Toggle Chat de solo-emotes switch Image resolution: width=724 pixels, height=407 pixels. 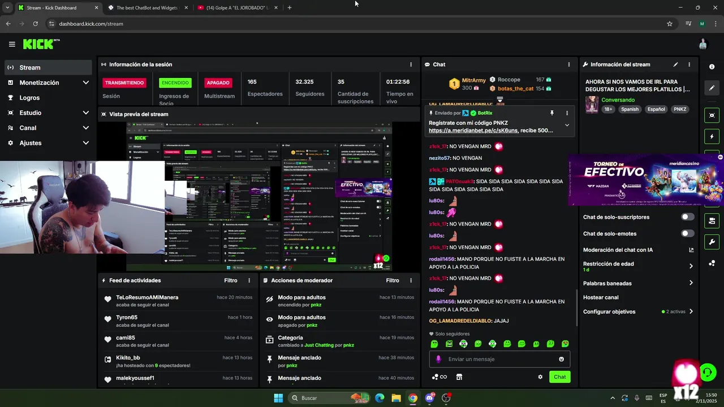click(x=687, y=233)
